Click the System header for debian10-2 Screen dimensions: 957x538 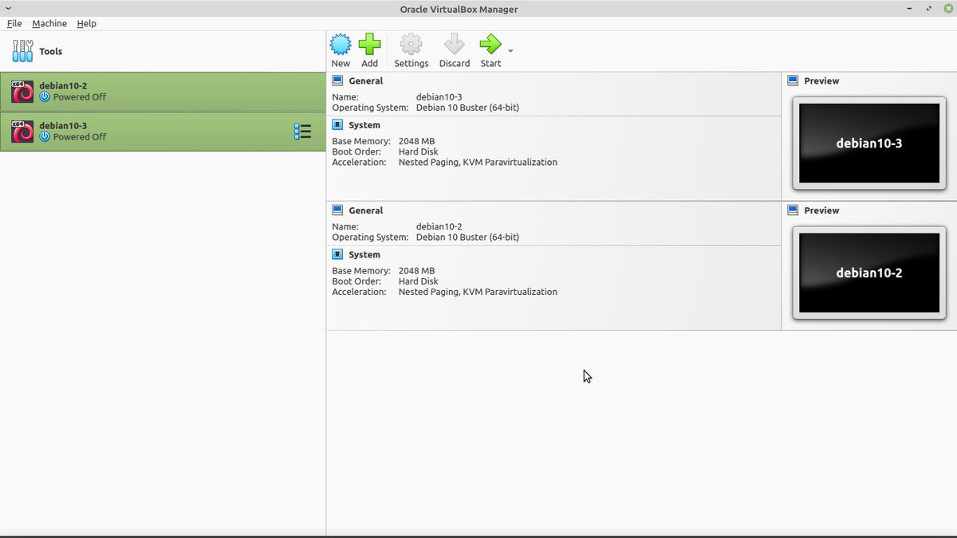[x=364, y=255]
